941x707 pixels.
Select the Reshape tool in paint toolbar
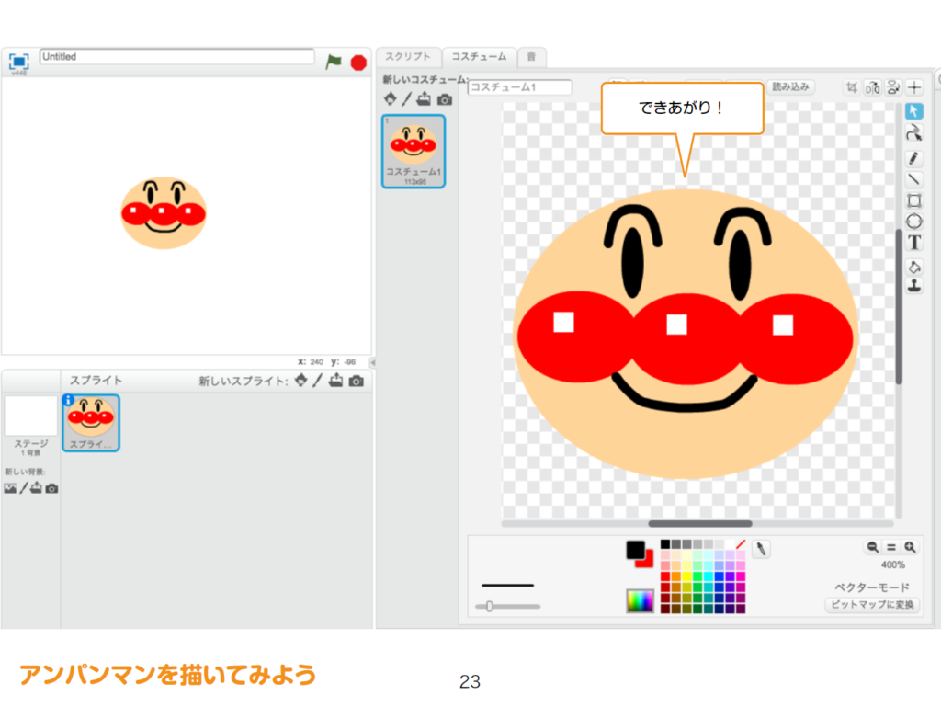pos(914,133)
